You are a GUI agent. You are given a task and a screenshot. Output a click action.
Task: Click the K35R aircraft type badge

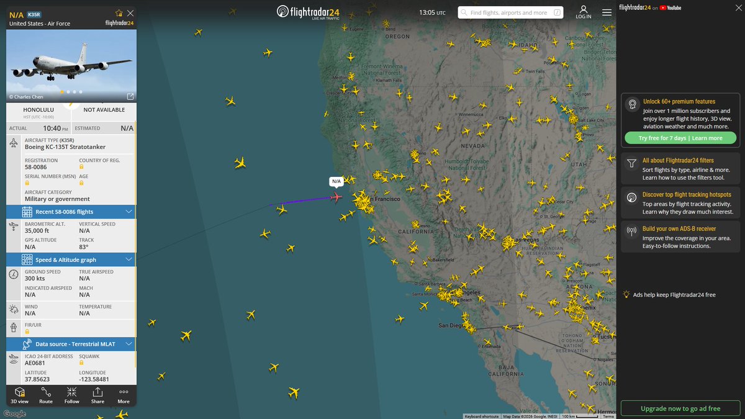[34, 14]
